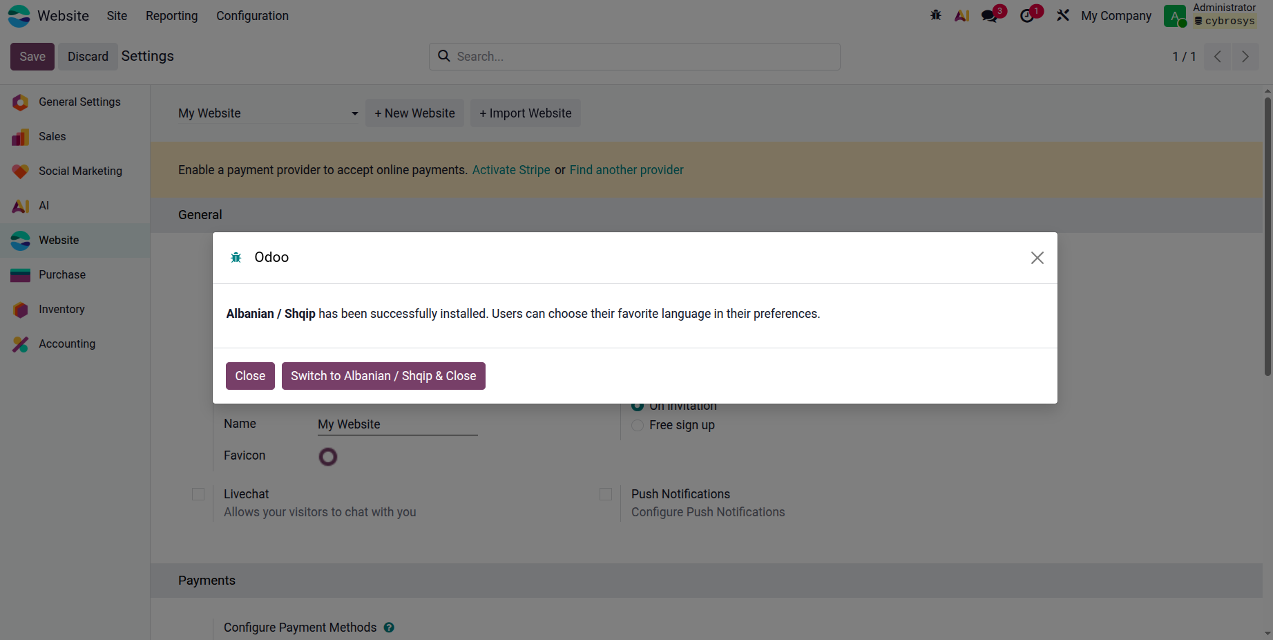Open the Configuration menu

[x=252, y=16]
